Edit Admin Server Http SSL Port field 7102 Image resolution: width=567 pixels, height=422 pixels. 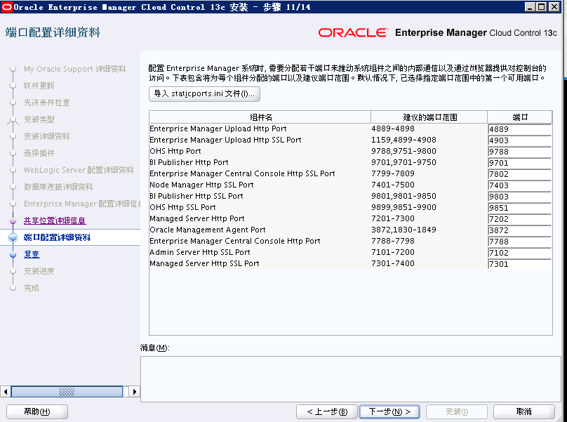(x=519, y=253)
